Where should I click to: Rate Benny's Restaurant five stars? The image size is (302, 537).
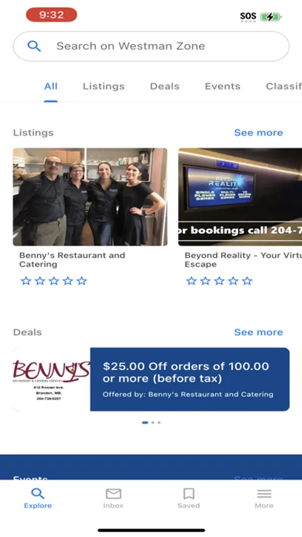coord(82,281)
